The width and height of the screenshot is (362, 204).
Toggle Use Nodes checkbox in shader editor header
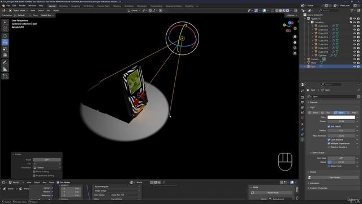[x=58, y=182]
